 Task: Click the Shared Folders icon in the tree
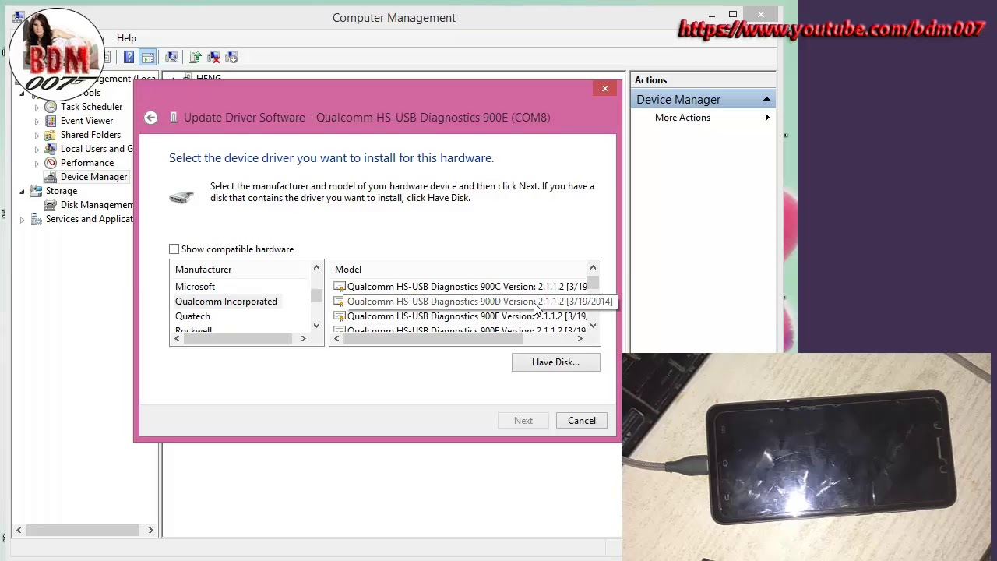[x=51, y=135]
